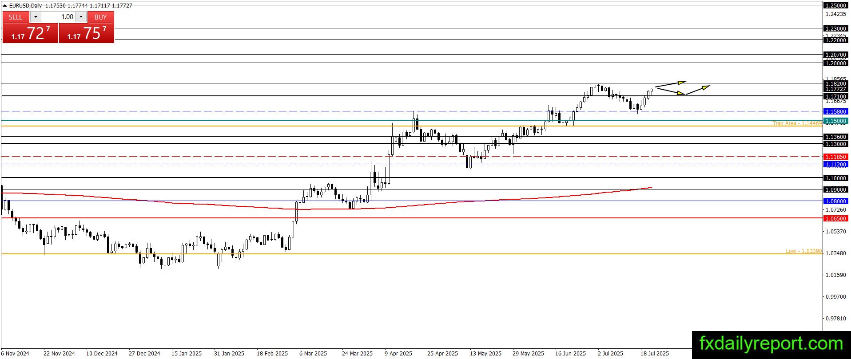This screenshot has width=851, height=359.
Task: Click the blue 1.15800 price label
Action: coord(835,111)
